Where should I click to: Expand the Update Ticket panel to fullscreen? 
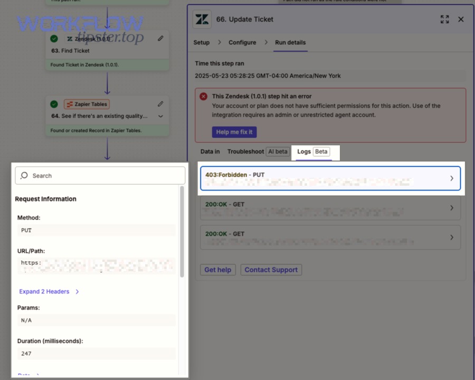pyautogui.click(x=444, y=20)
